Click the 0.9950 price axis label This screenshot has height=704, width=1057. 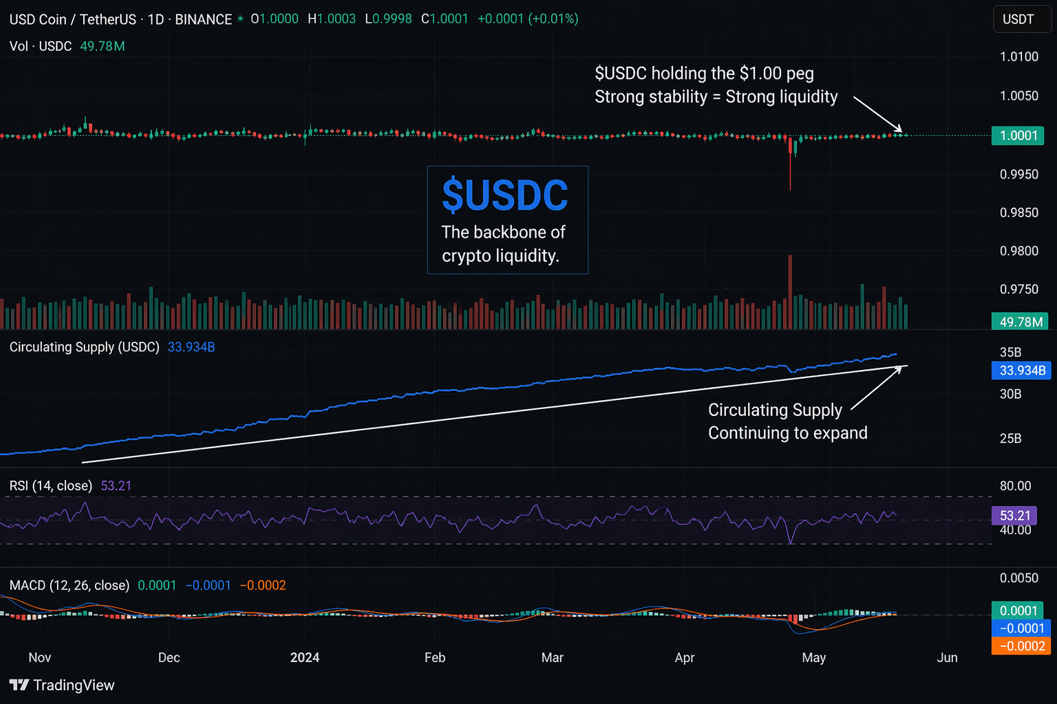click(1019, 175)
